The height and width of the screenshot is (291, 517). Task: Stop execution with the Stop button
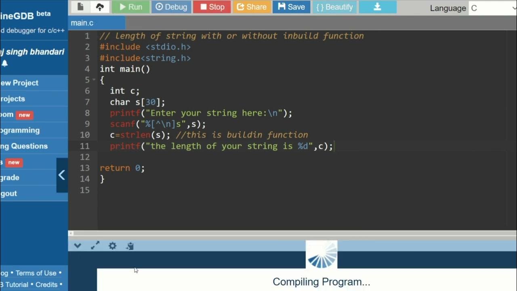[x=212, y=7]
